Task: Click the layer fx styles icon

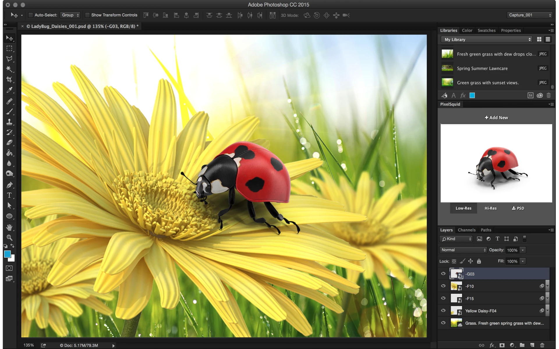Action: click(x=492, y=345)
